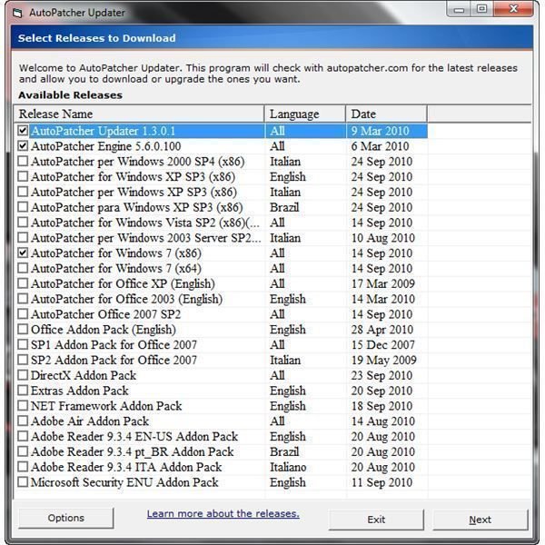Select the AutoPatcher Updater 1.3.0.1 row text
The height and width of the screenshot is (545, 545).
[x=104, y=131]
